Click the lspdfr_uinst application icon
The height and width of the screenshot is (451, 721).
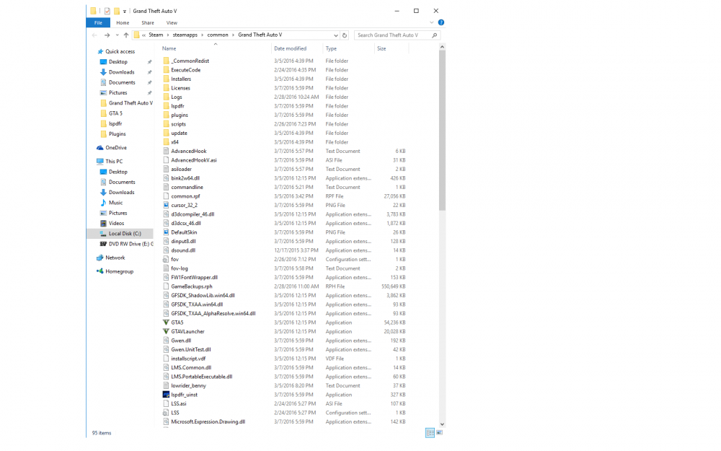pos(166,395)
